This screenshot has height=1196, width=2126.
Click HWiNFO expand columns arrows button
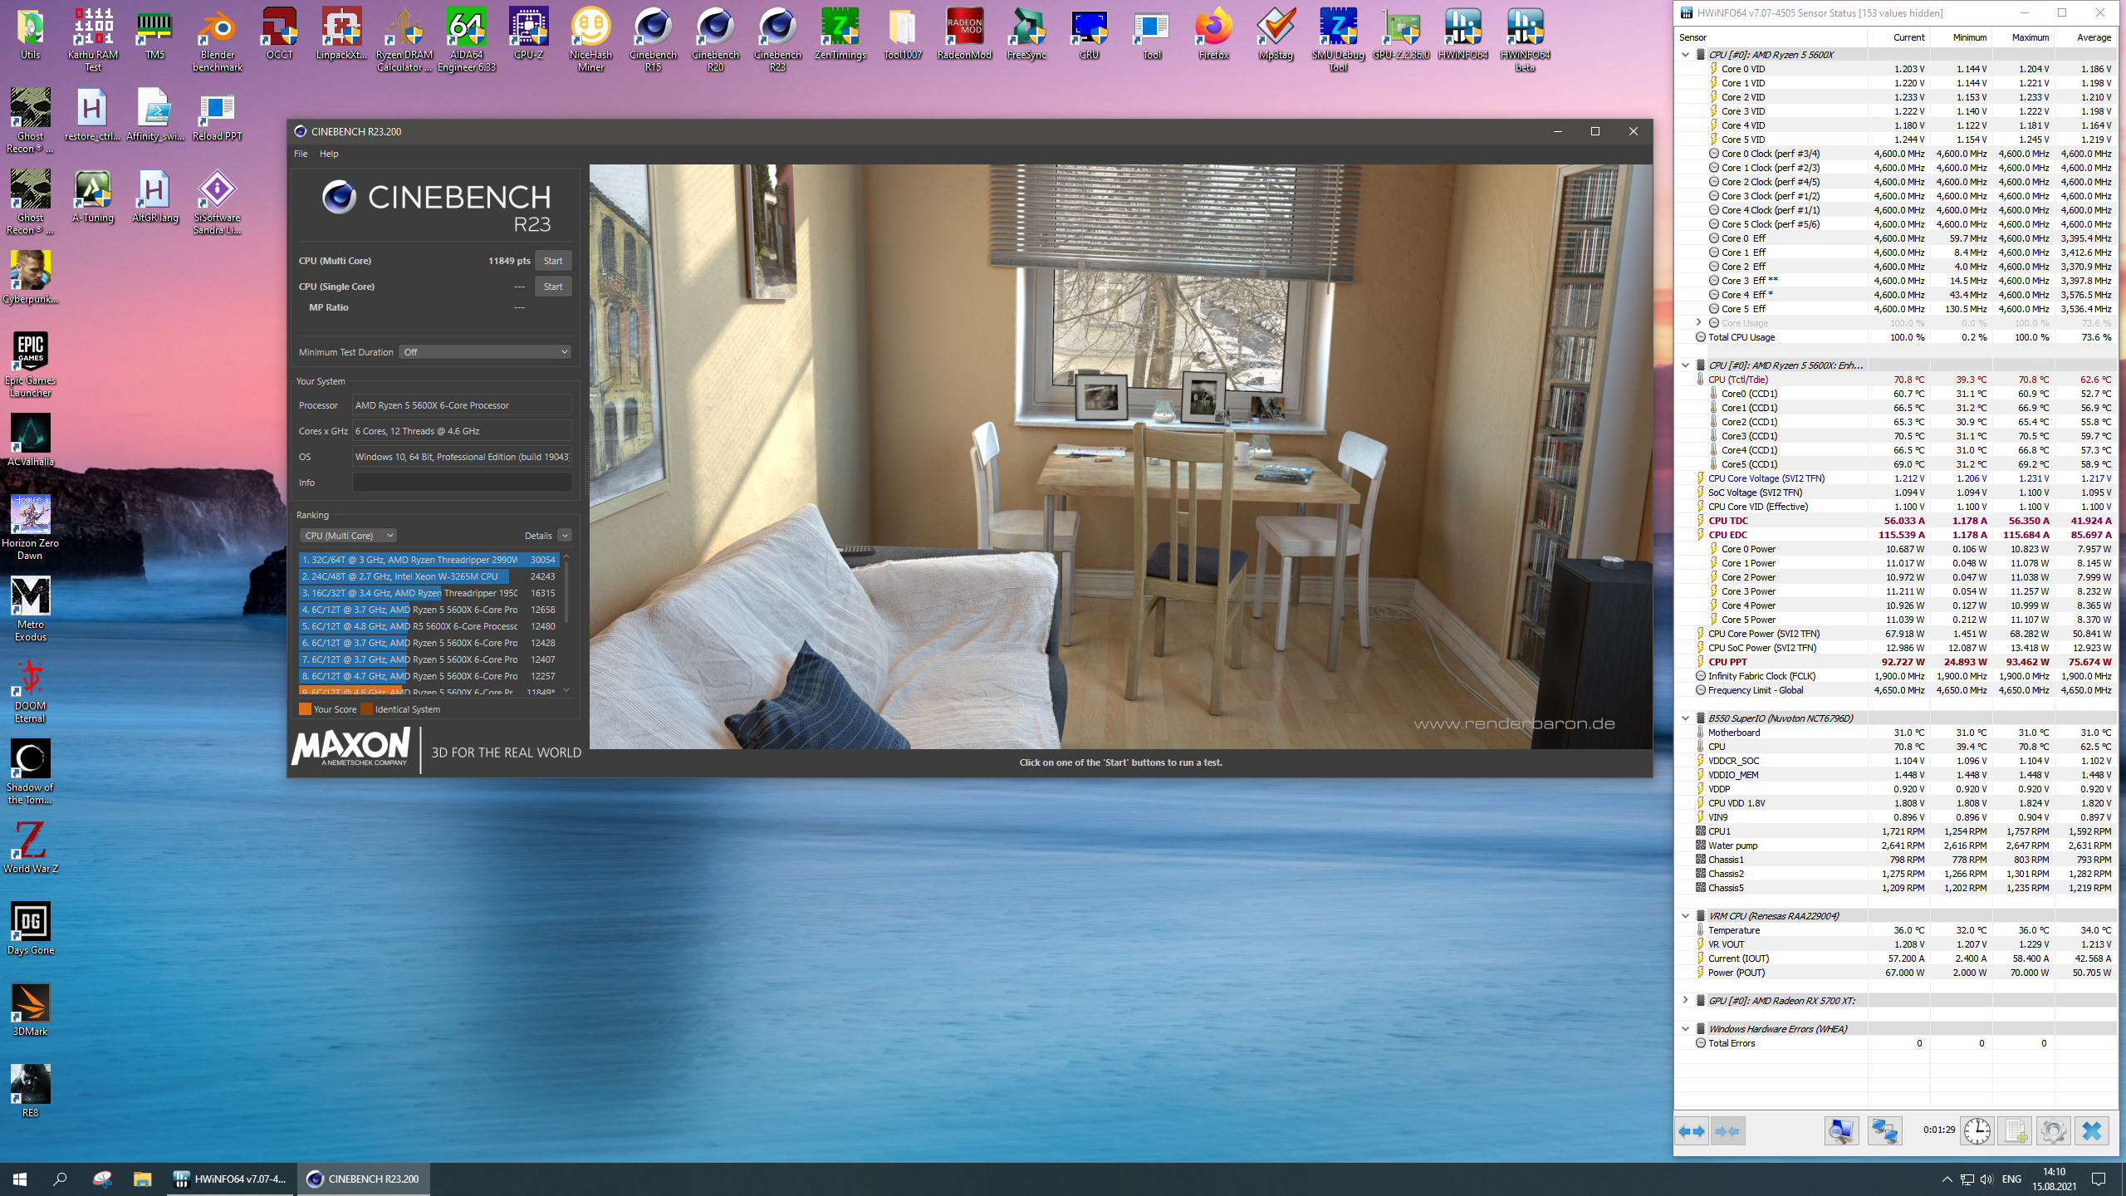[x=1691, y=1130]
